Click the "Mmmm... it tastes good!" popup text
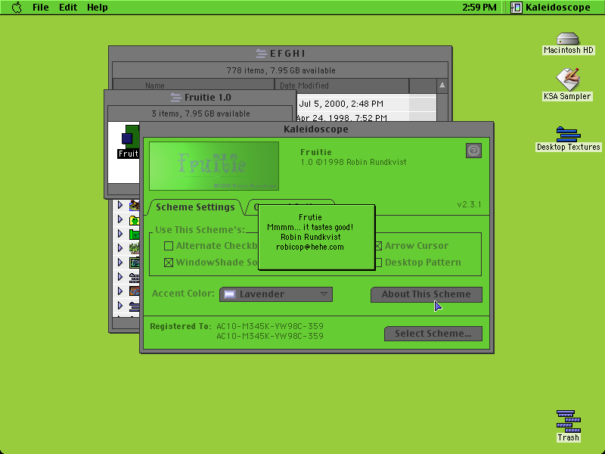Image resolution: width=605 pixels, height=454 pixels. (310, 227)
